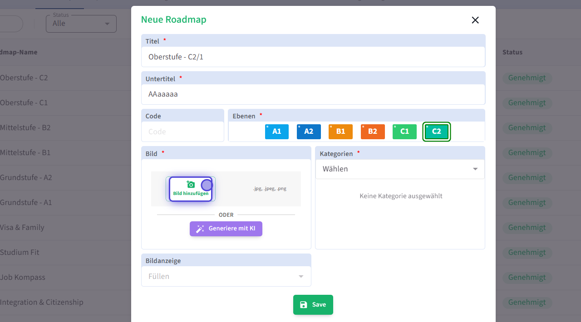Expand the Bildanzeige Füllen dropdown
This screenshot has width=581, height=322.
click(226, 276)
